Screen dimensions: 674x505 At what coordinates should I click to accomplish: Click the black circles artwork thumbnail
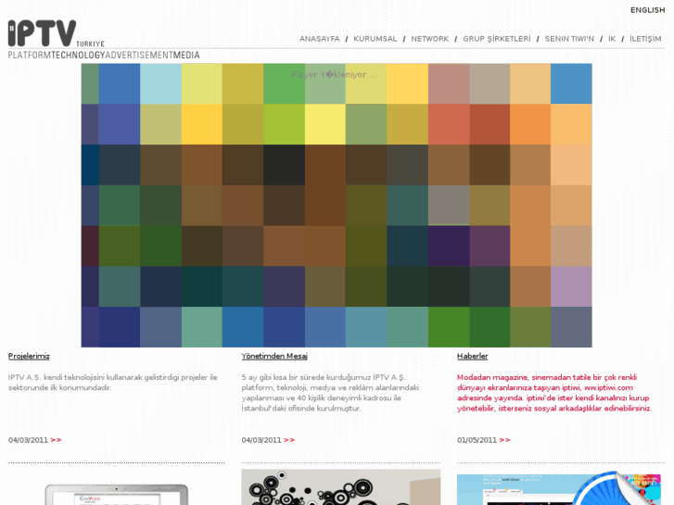341,487
